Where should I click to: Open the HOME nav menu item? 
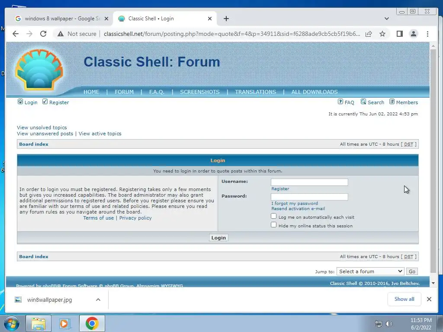tap(91, 92)
